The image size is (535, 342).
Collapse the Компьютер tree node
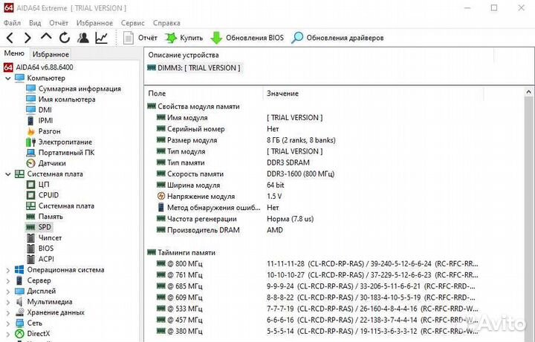click(8, 78)
